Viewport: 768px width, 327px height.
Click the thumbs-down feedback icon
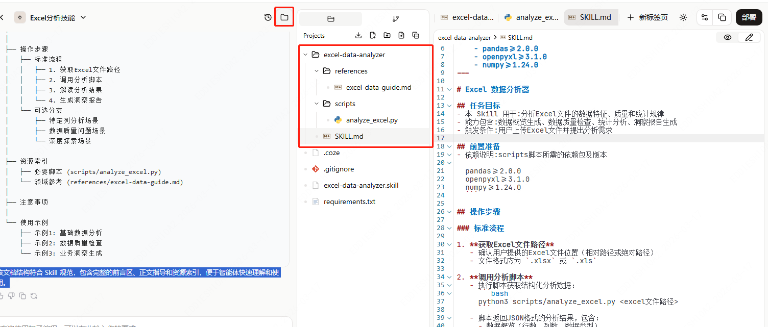pyautogui.click(x=11, y=295)
